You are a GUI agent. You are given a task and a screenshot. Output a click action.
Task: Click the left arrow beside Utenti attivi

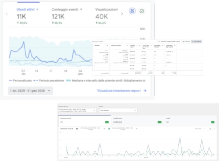point(6,14)
